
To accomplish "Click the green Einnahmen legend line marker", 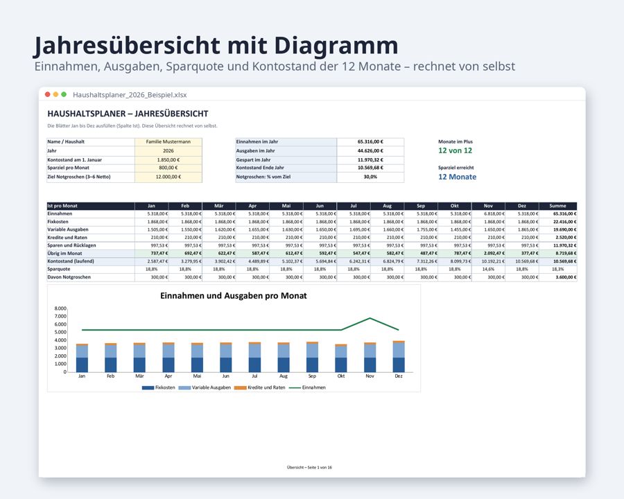I will [x=295, y=387].
